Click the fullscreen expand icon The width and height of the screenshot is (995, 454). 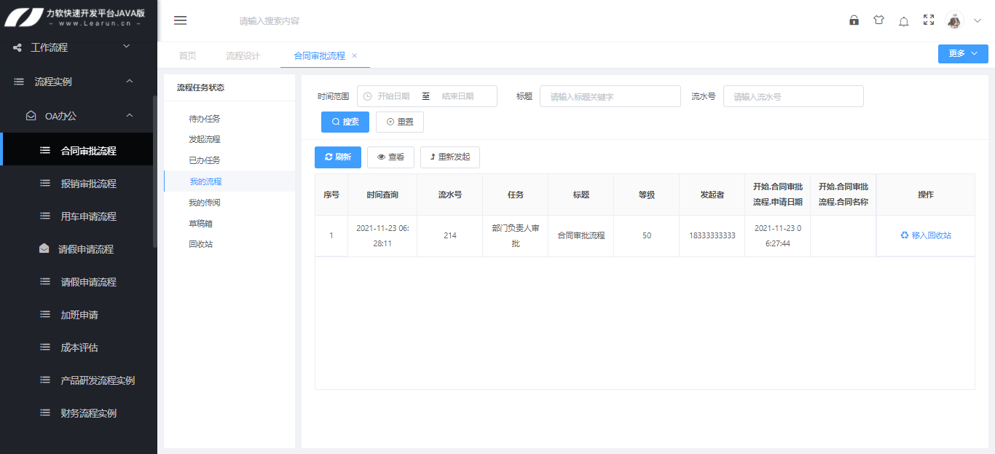click(x=928, y=20)
